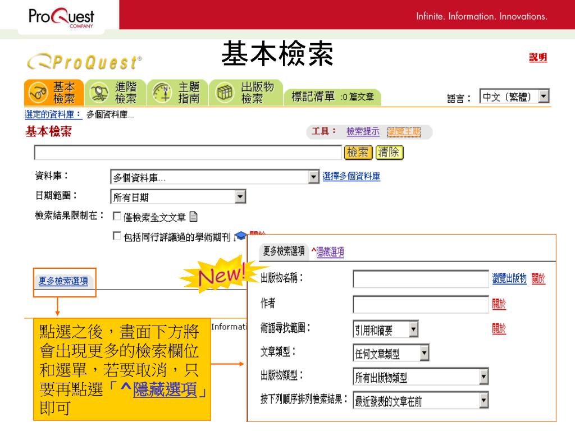Click the 關於 link beside 術語尋找範圍
Screen dimensions: 575x431
(x=499, y=329)
